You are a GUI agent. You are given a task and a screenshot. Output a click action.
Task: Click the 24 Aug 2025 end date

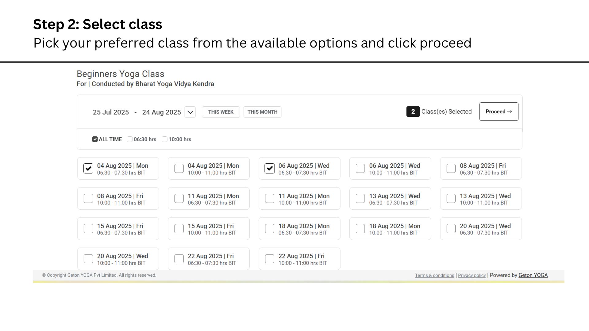point(161,112)
